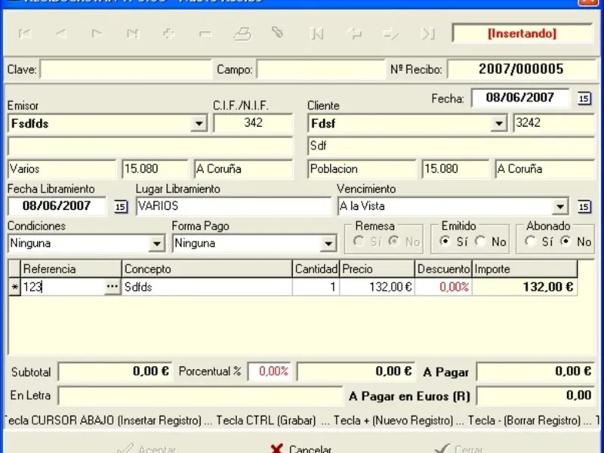Screen dimensions: 604x453
Task: Click Emisor postal code 15.080 field
Action: click(155, 169)
